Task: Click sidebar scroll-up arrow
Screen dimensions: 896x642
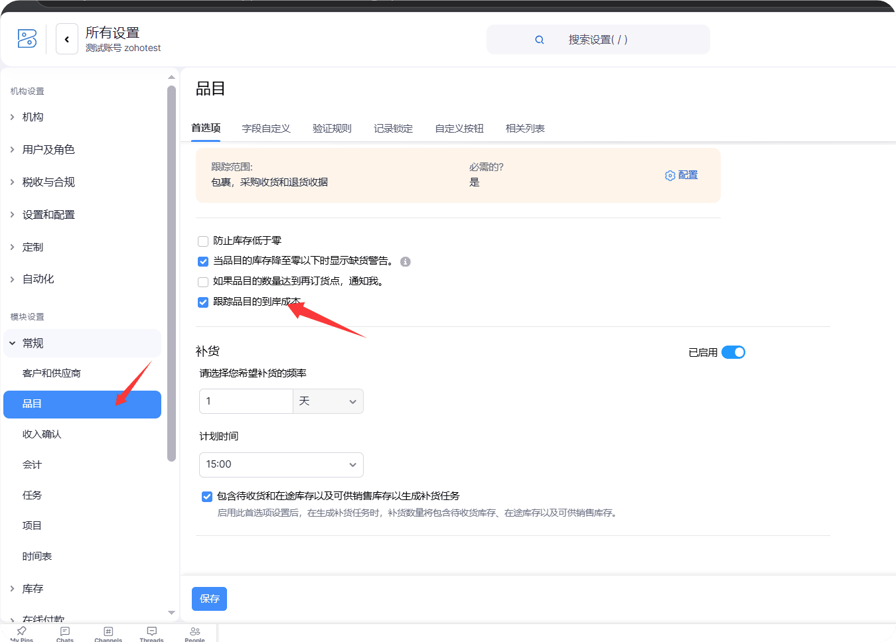Action: tap(171, 77)
